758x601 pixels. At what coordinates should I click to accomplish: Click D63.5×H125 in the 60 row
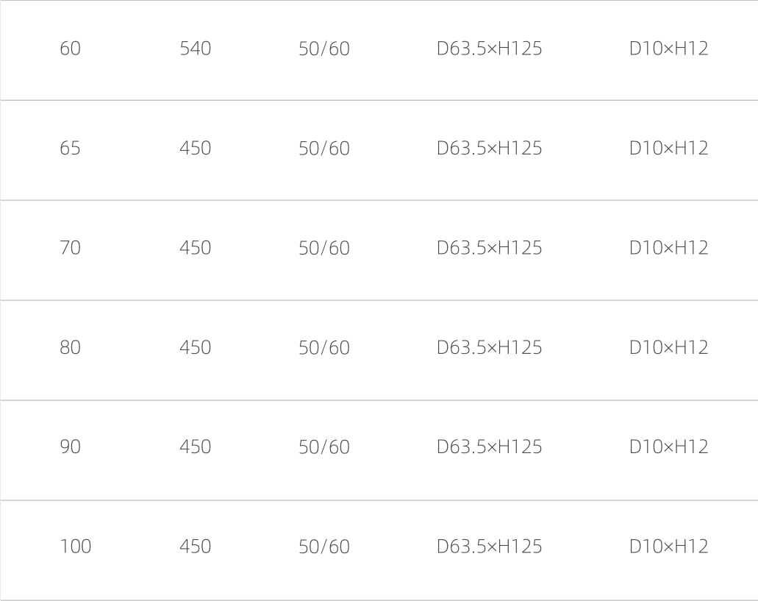[489, 49]
